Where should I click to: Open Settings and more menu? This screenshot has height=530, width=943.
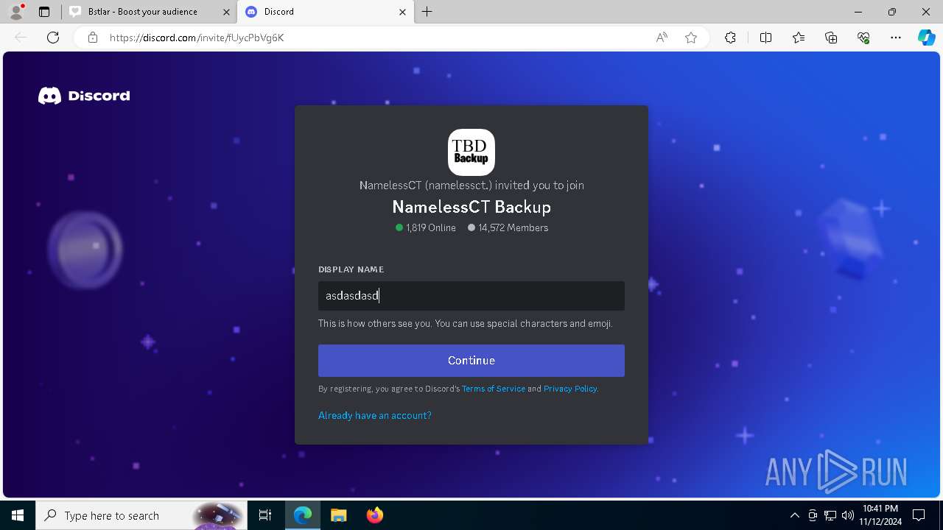896,38
